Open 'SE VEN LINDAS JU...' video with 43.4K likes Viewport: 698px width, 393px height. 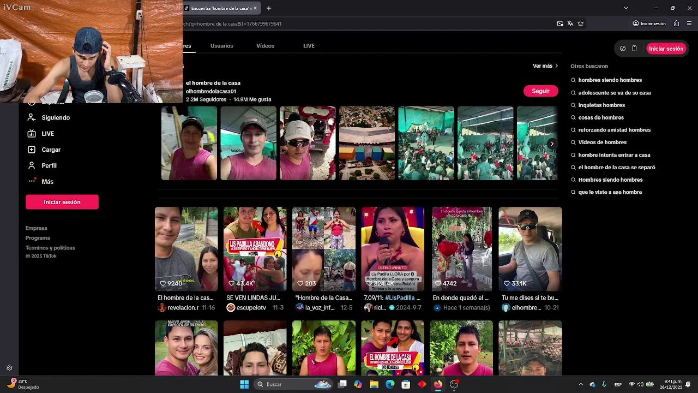click(x=255, y=249)
